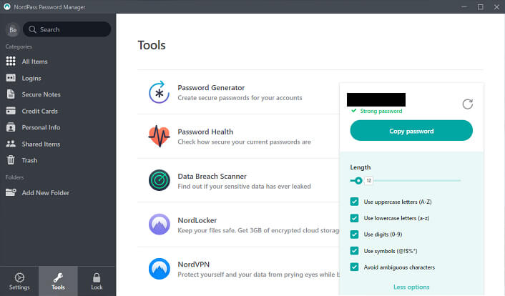Click the Data Breach Scanner radar icon
This screenshot has height=296, width=505.
pyautogui.click(x=159, y=180)
